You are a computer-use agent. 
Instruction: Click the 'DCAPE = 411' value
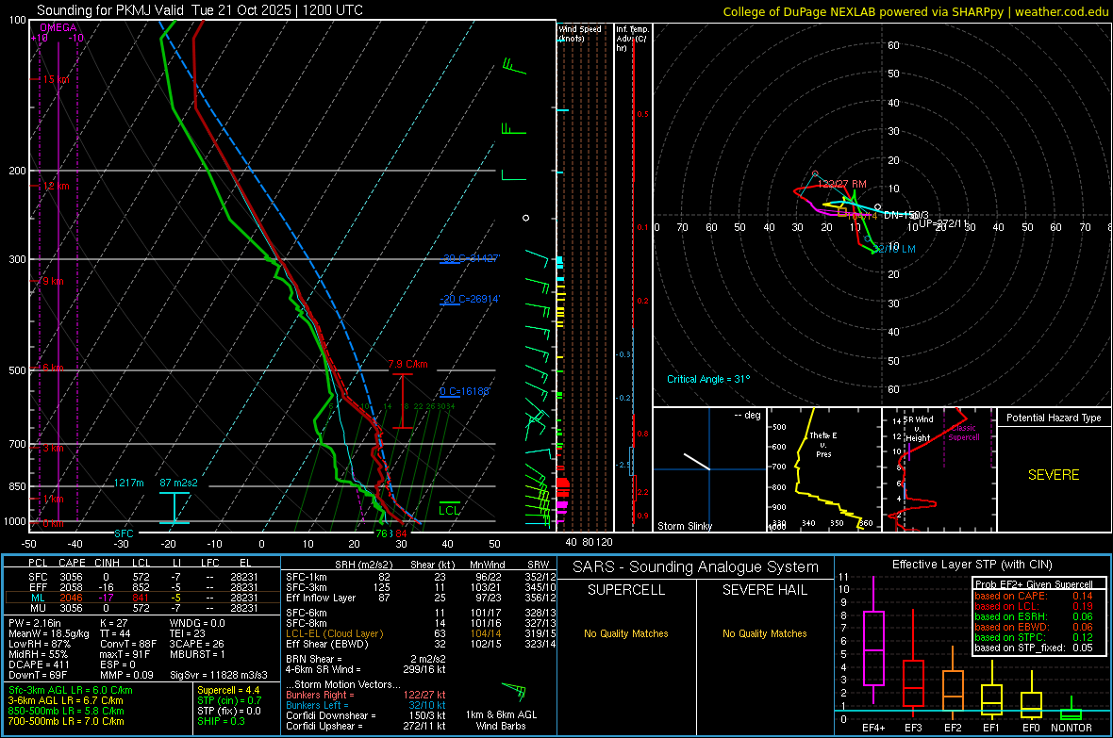click(39, 664)
